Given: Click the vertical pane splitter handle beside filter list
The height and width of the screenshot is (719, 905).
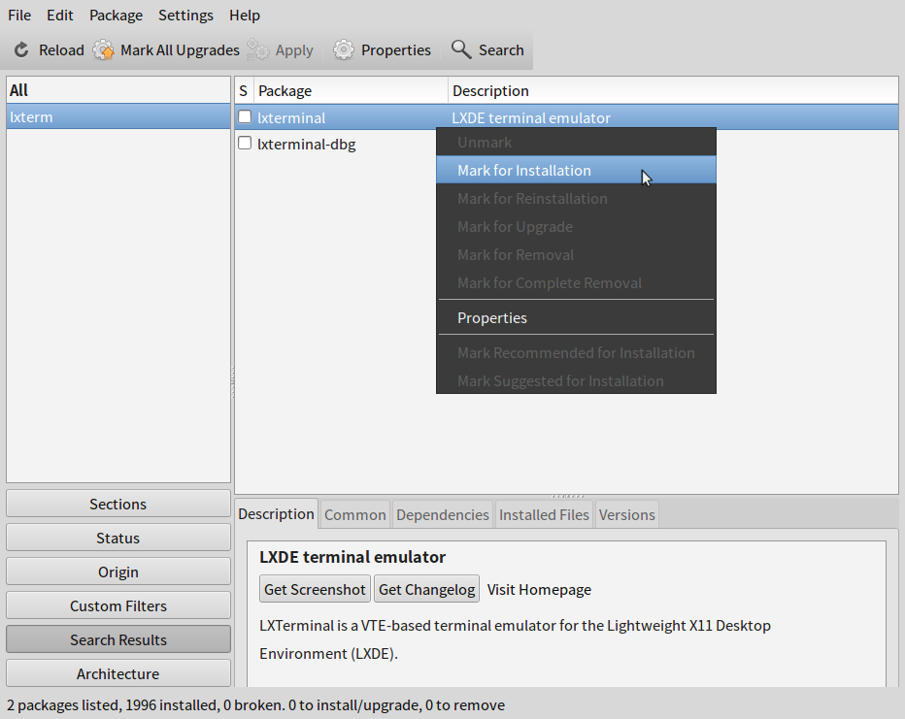Looking at the screenshot, I should pos(233,382).
